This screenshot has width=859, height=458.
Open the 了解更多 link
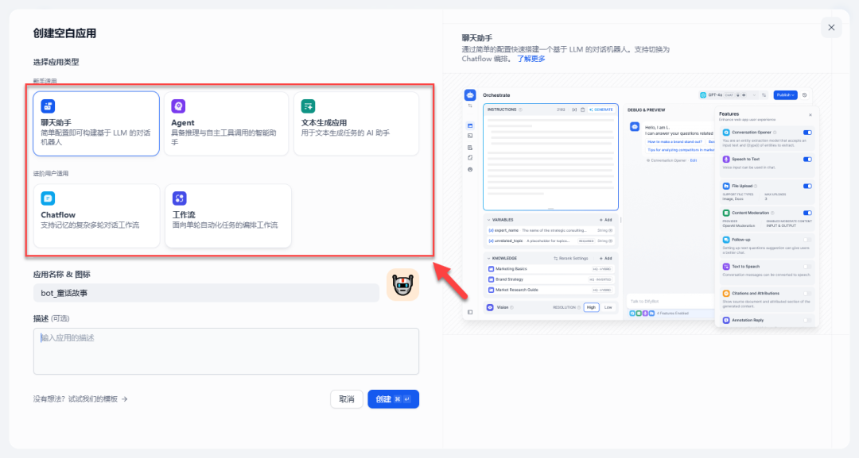pyautogui.click(x=531, y=59)
